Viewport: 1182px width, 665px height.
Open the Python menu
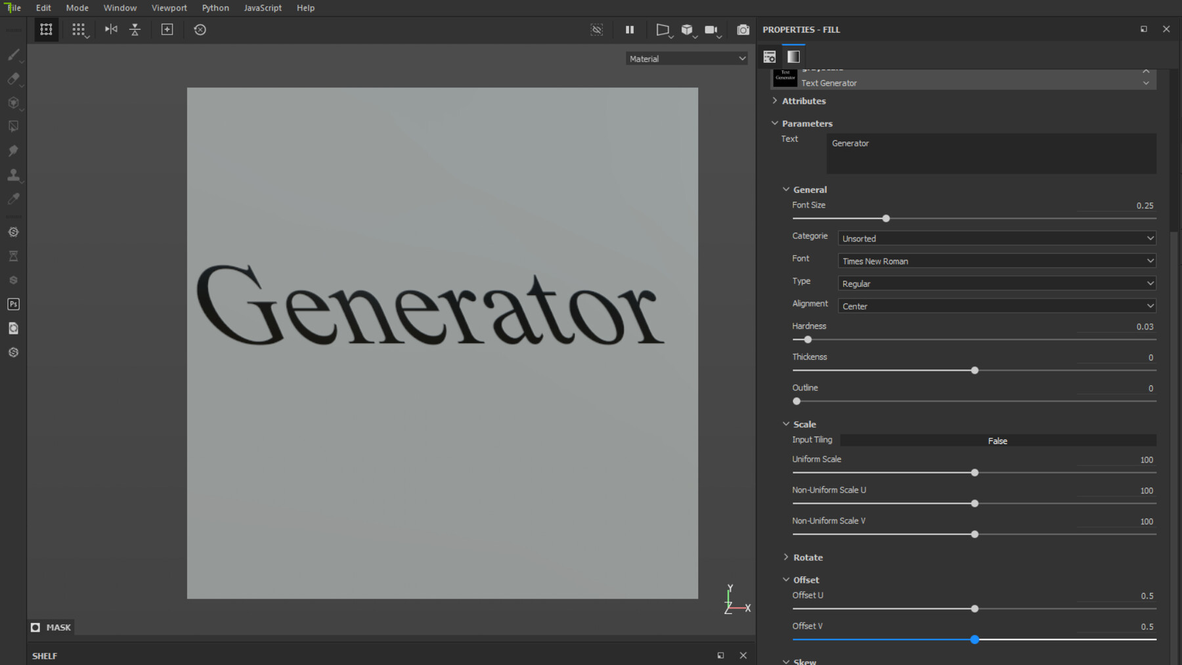pos(215,7)
